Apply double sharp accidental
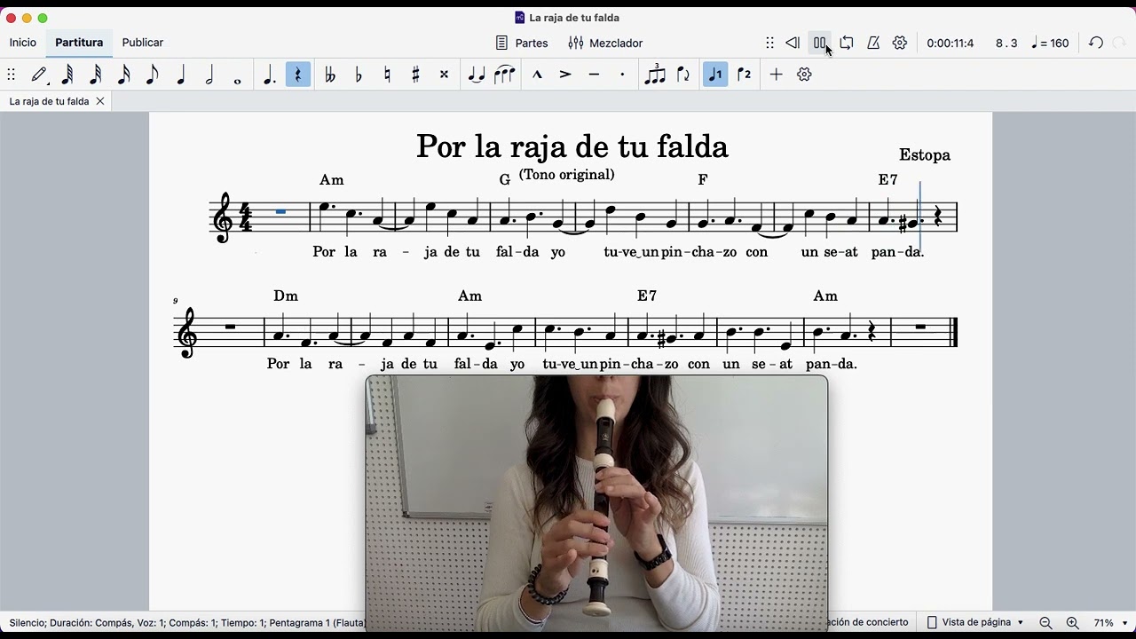1136x639 pixels. pos(444,75)
